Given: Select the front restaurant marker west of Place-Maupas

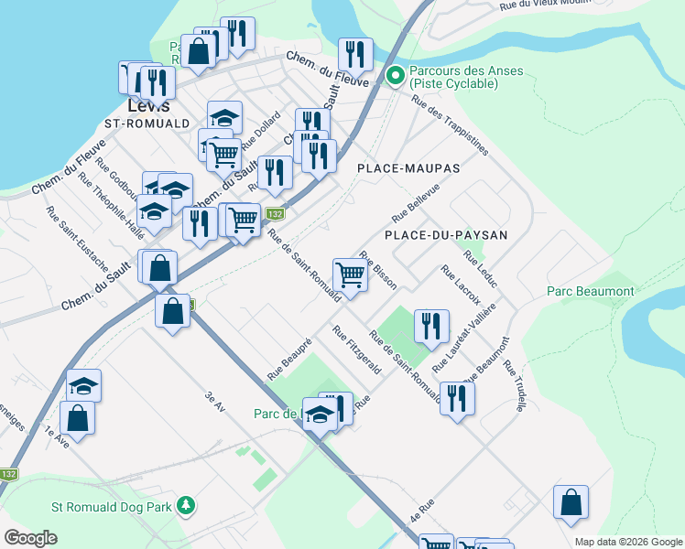Looking at the screenshot, I should click(x=319, y=156).
